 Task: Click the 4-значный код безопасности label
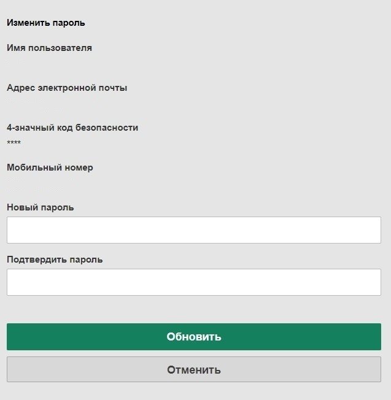pos(72,128)
